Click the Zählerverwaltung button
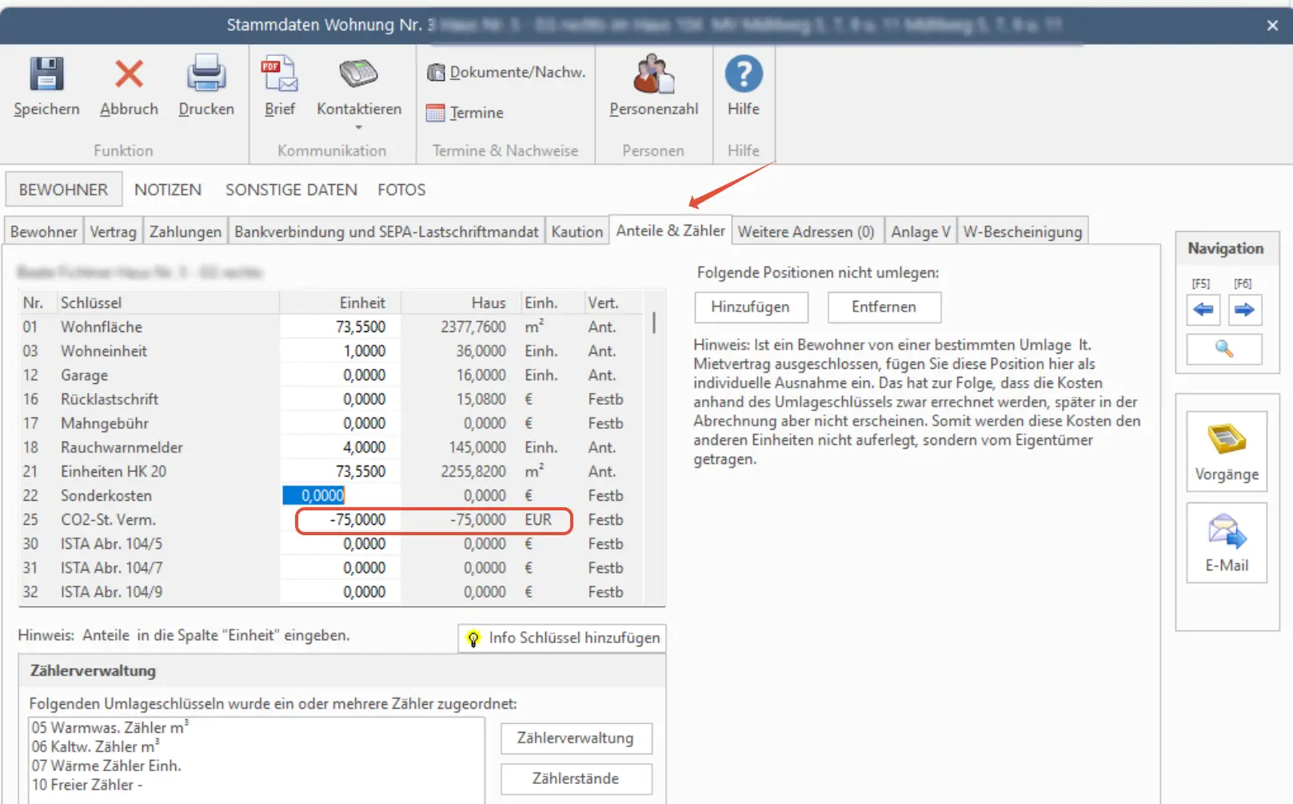 point(576,738)
